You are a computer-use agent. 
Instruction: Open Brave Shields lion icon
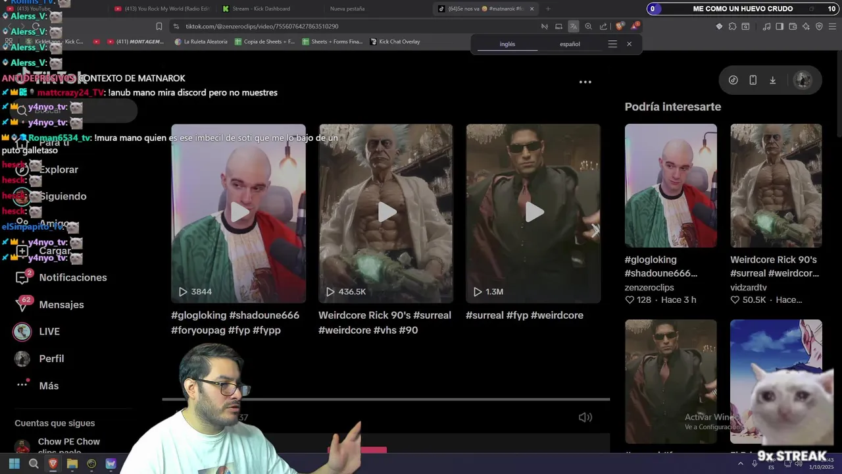tap(620, 26)
